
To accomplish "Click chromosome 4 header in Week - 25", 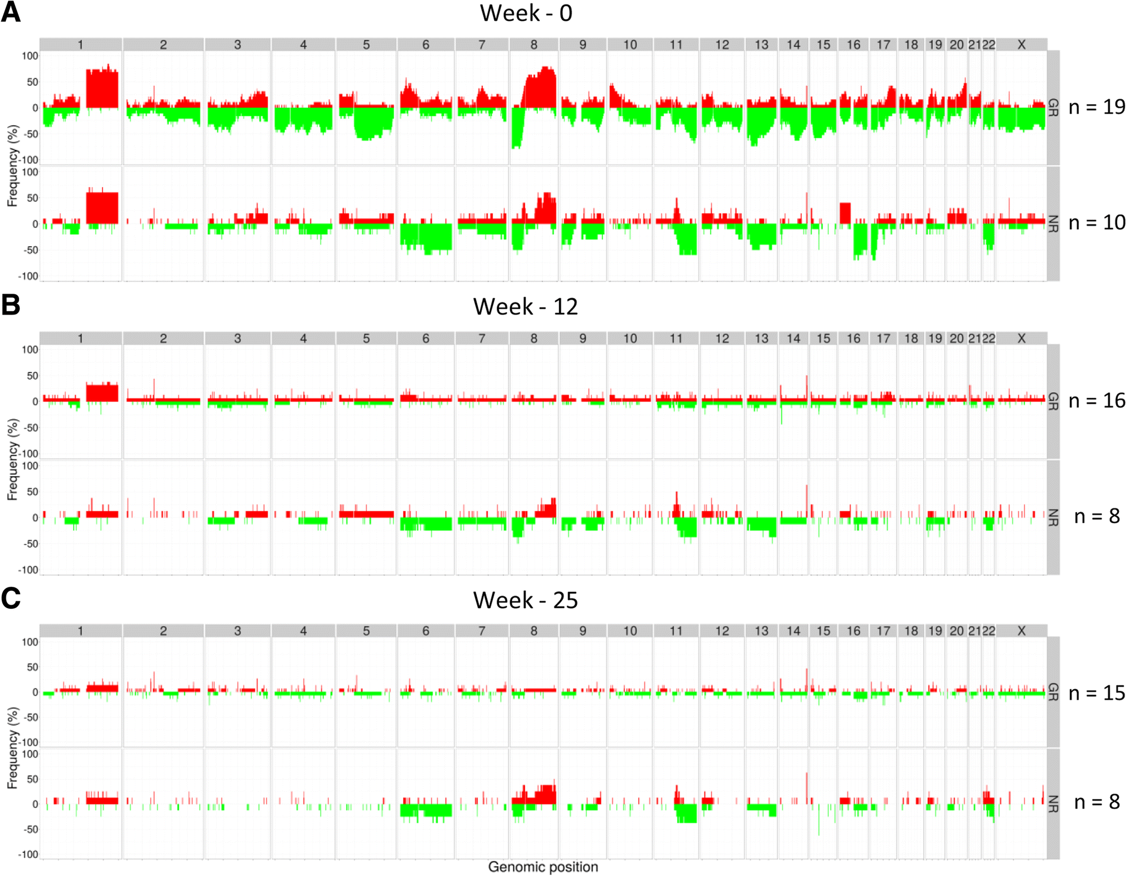I will click(303, 631).
